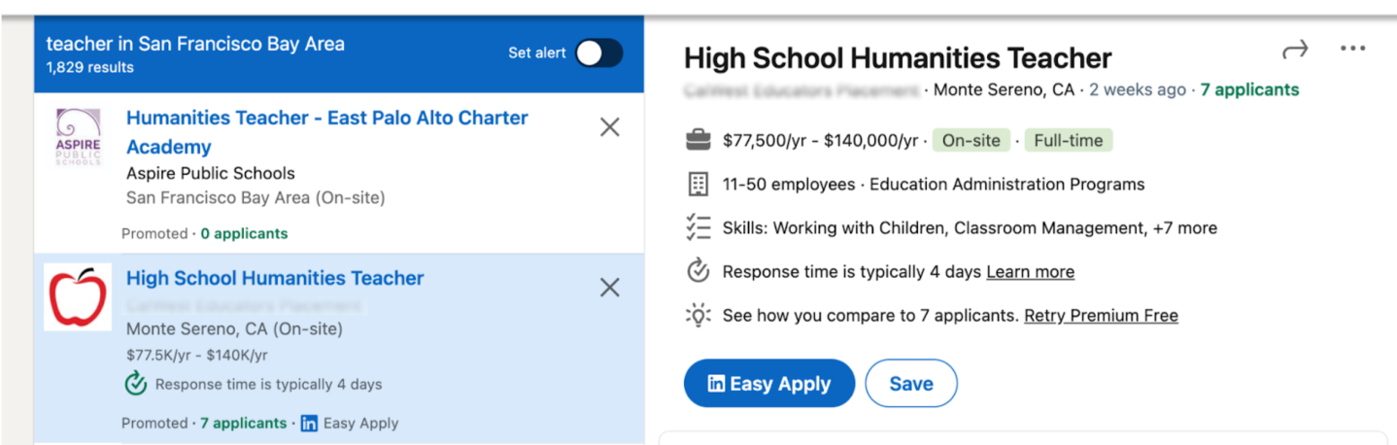Click the share arrow icon

[1295, 49]
